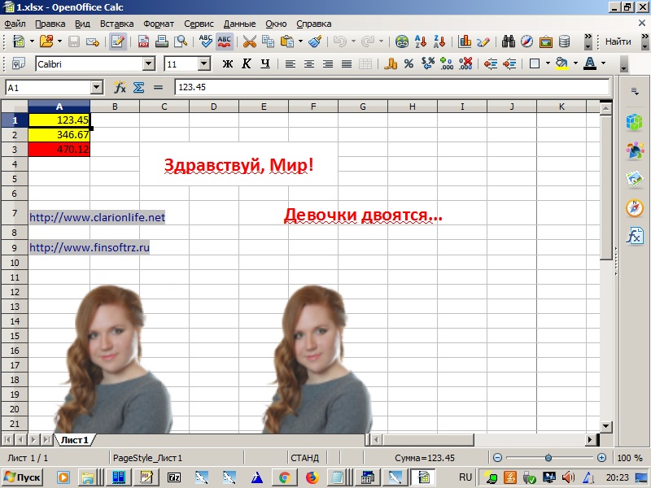Toggle bold formatting (Ж)
The width and height of the screenshot is (651, 488).
click(x=228, y=63)
